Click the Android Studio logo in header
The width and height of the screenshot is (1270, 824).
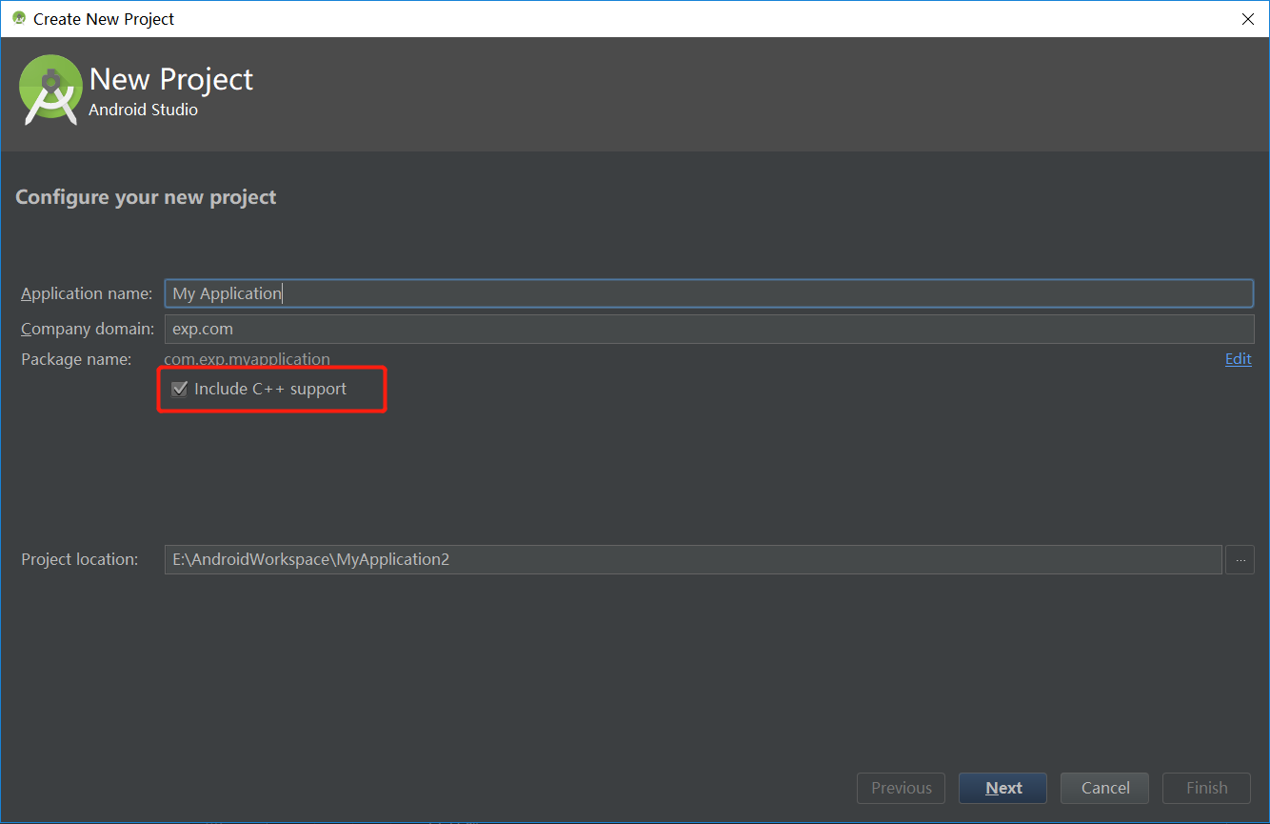pyautogui.click(x=50, y=90)
